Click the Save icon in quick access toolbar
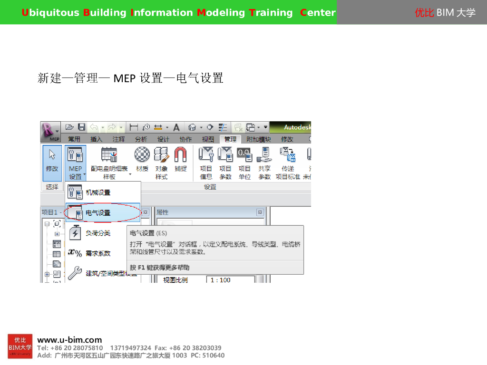The width and height of the screenshot is (487, 365). point(81,127)
